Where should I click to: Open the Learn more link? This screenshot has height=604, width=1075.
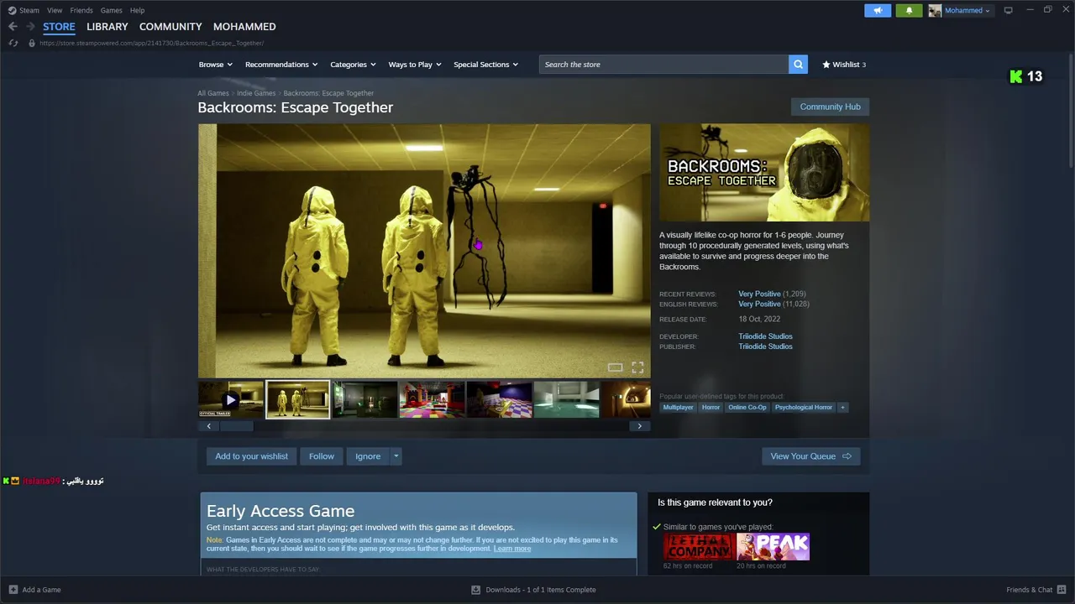click(x=512, y=549)
